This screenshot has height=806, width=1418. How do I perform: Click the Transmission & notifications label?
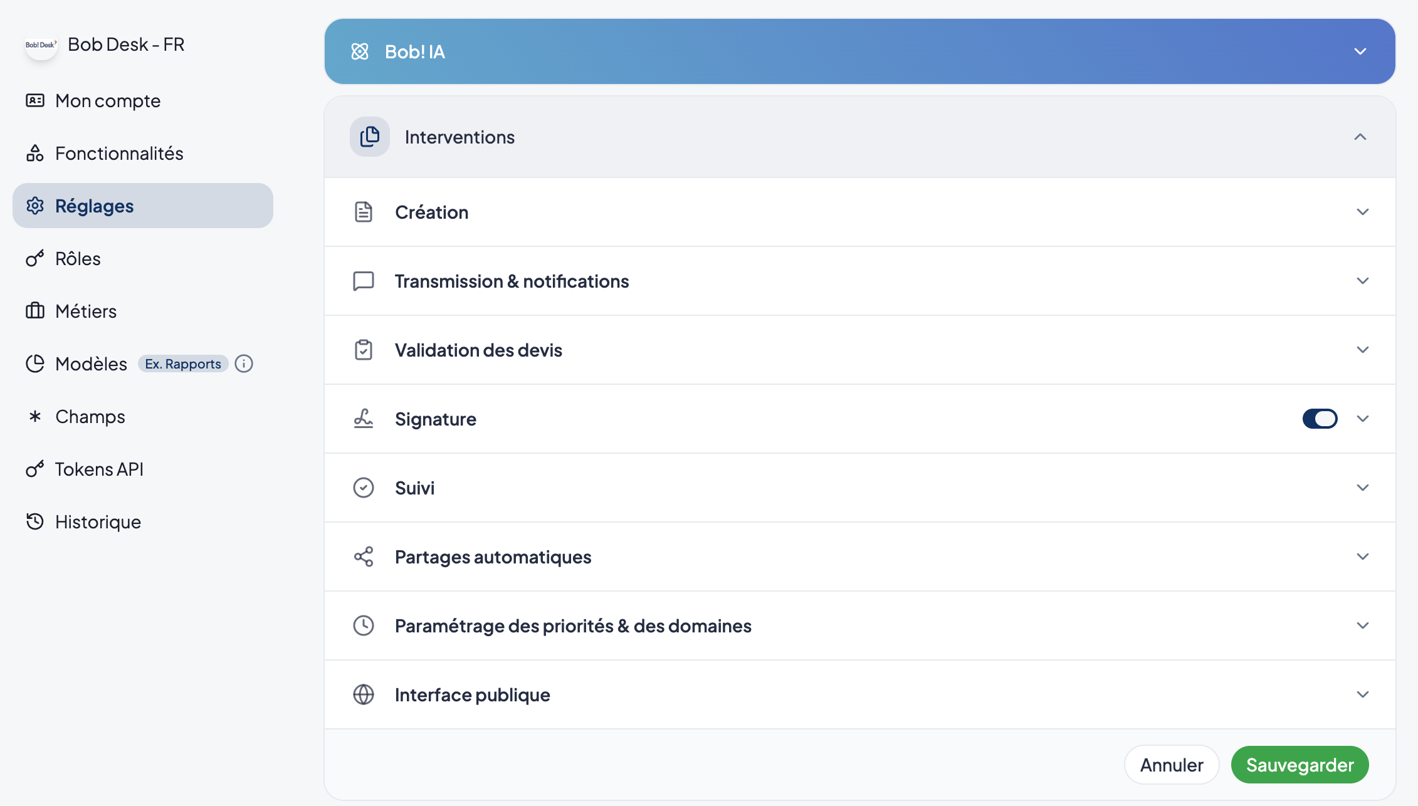click(x=512, y=281)
